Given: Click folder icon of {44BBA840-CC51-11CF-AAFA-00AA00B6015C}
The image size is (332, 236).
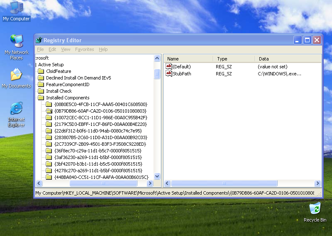Looking at the screenshot, I should coord(49,177).
